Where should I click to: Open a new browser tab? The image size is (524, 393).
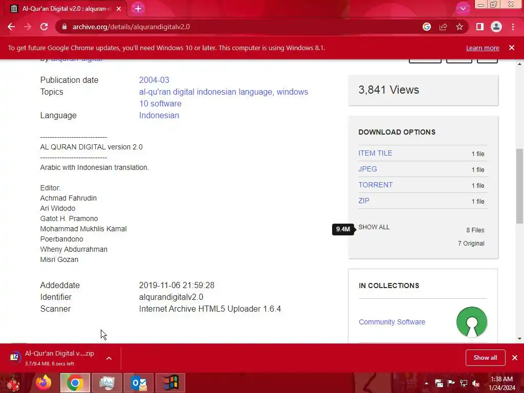[138, 9]
